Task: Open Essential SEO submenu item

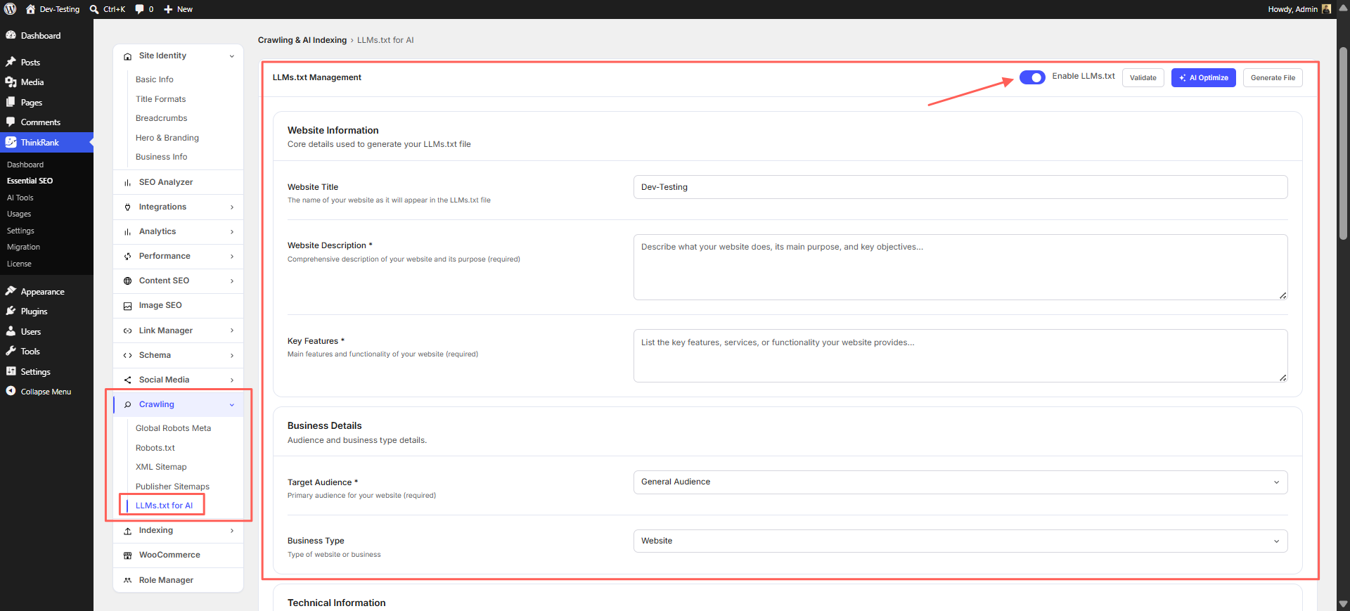Action: pos(30,181)
